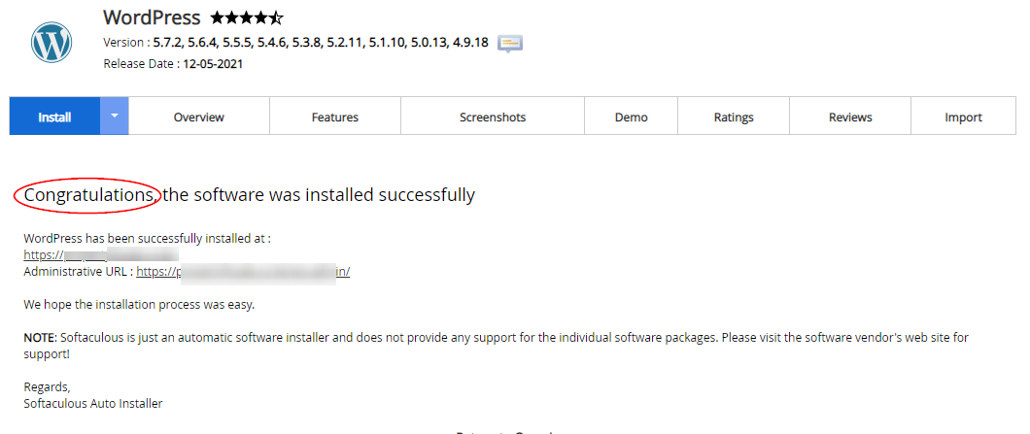The height and width of the screenshot is (434, 1030).
Task: Select the Install tab
Action: click(x=54, y=117)
